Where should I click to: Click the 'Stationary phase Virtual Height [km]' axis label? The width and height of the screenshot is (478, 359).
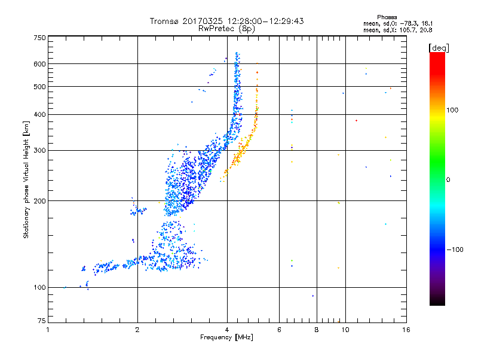[x=26, y=180]
